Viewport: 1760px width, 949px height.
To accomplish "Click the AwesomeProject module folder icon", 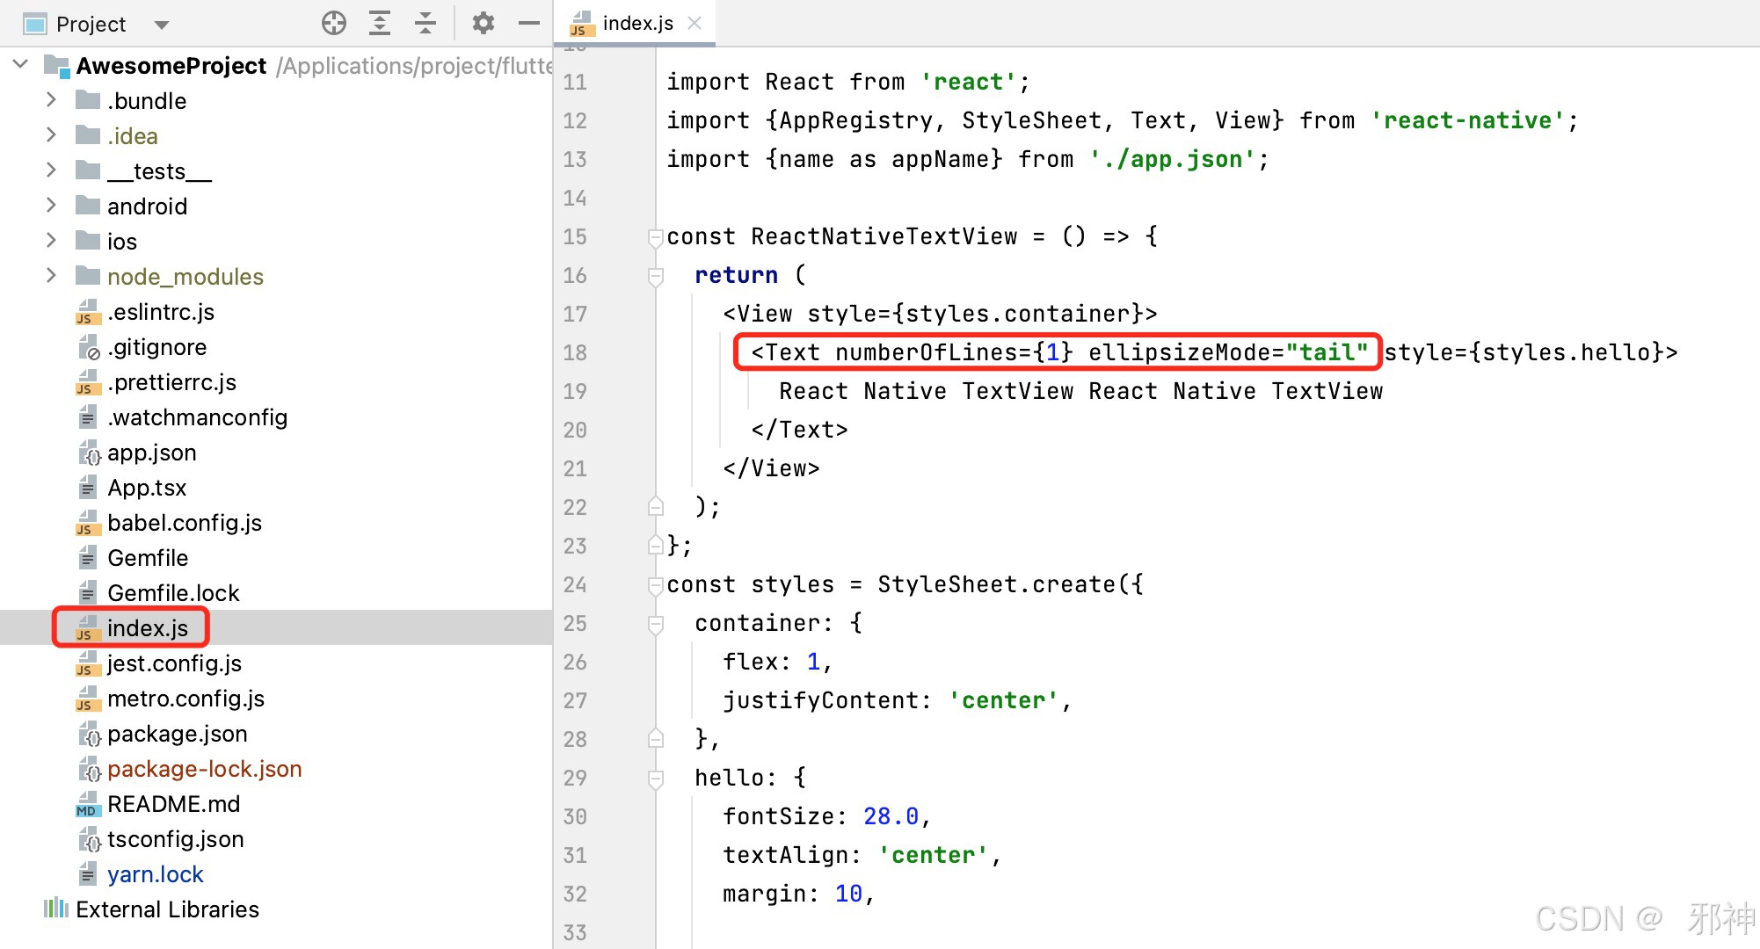I will point(57,66).
